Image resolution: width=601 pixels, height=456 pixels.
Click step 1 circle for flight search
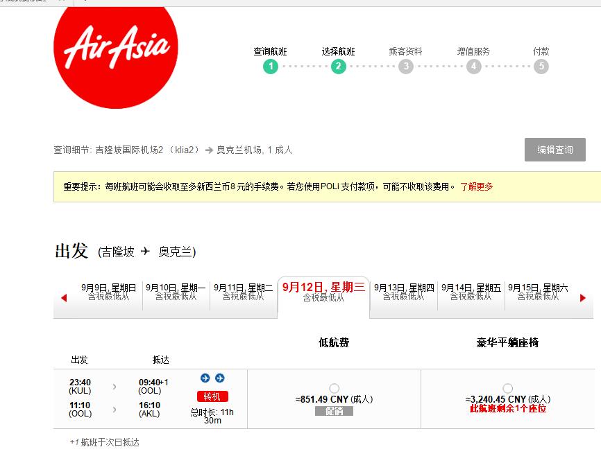click(x=270, y=67)
